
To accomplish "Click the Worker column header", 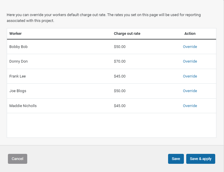I will click(x=16, y=34).
